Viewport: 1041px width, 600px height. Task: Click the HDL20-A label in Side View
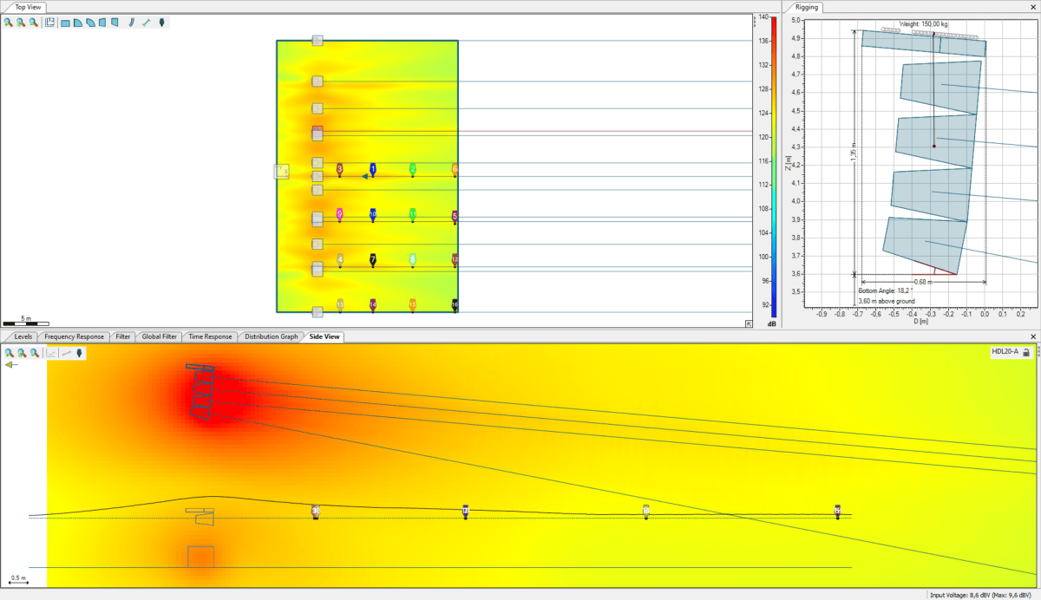tap(1005, 352)
